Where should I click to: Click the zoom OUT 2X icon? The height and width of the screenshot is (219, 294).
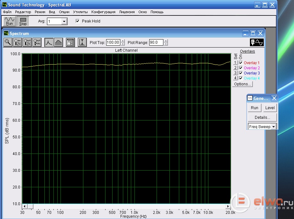(27, 42)
